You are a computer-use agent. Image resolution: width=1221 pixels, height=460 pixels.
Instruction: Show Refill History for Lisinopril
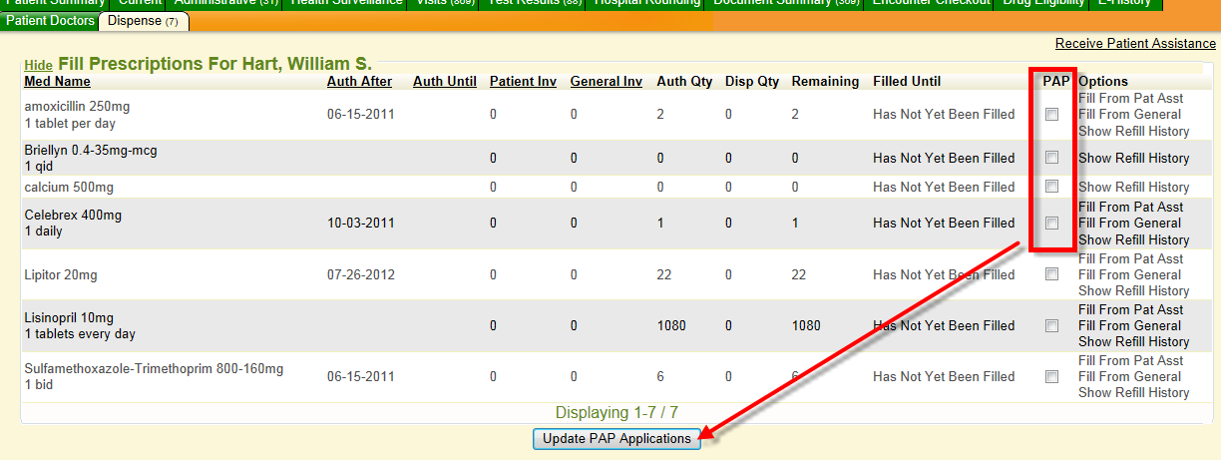[1133, 341]
